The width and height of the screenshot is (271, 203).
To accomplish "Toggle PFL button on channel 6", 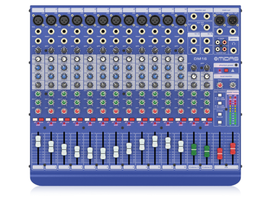I will (100, 120).
